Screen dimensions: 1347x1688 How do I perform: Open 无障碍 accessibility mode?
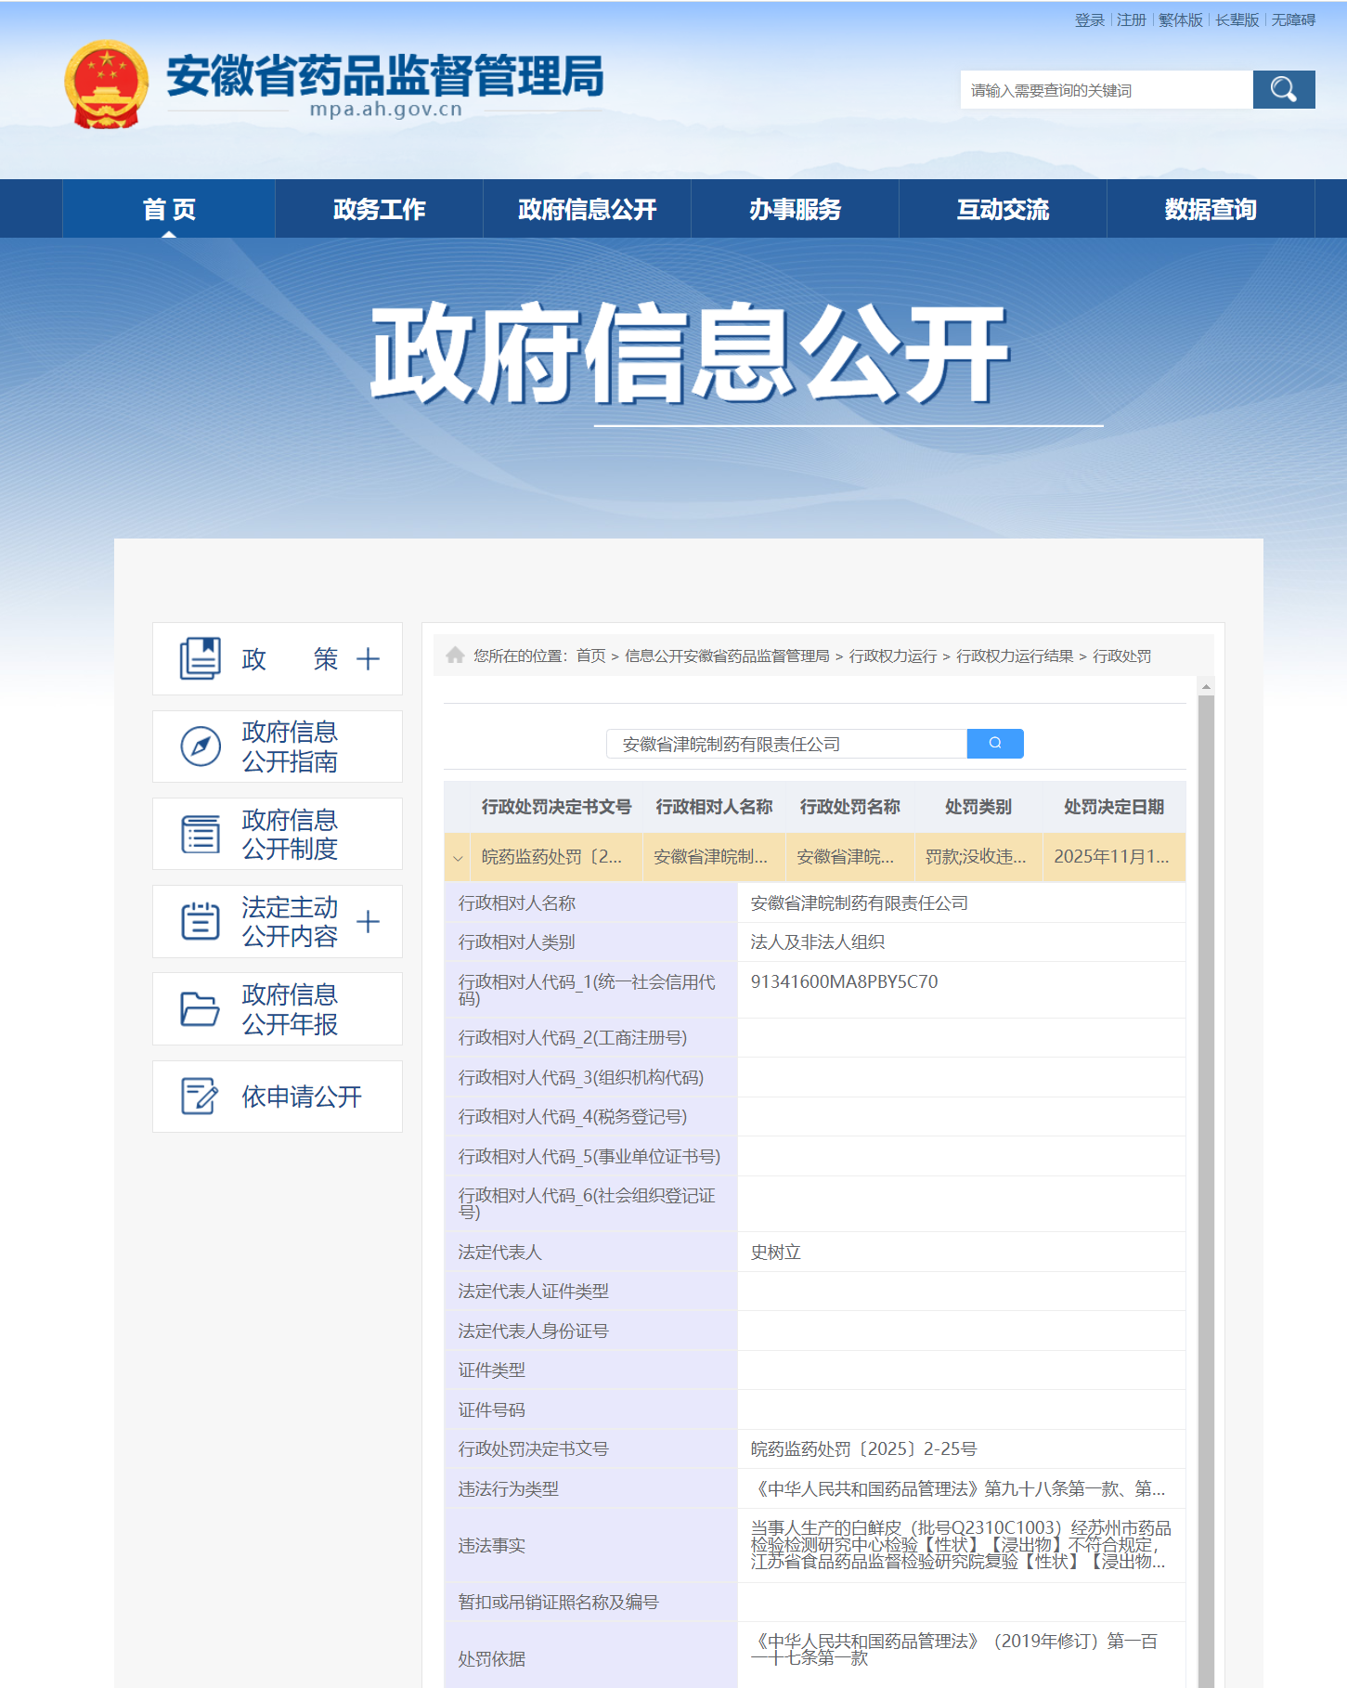tap(1294, 20)
